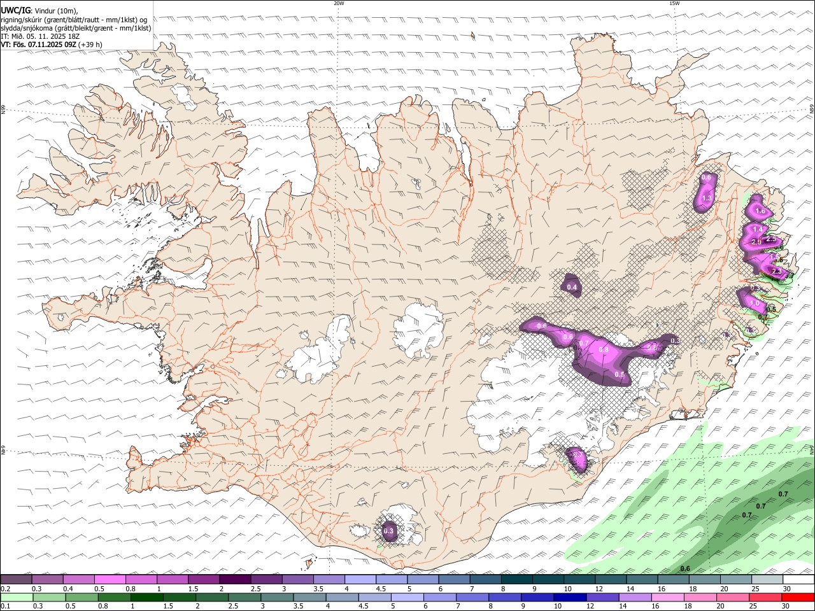The image size is (815, 611).
Task: Click the 'slydda/snjókoma' legend description line
Action: point(76,28)
